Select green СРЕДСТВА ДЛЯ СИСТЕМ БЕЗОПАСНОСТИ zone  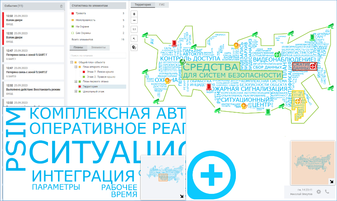click(232, 71)
